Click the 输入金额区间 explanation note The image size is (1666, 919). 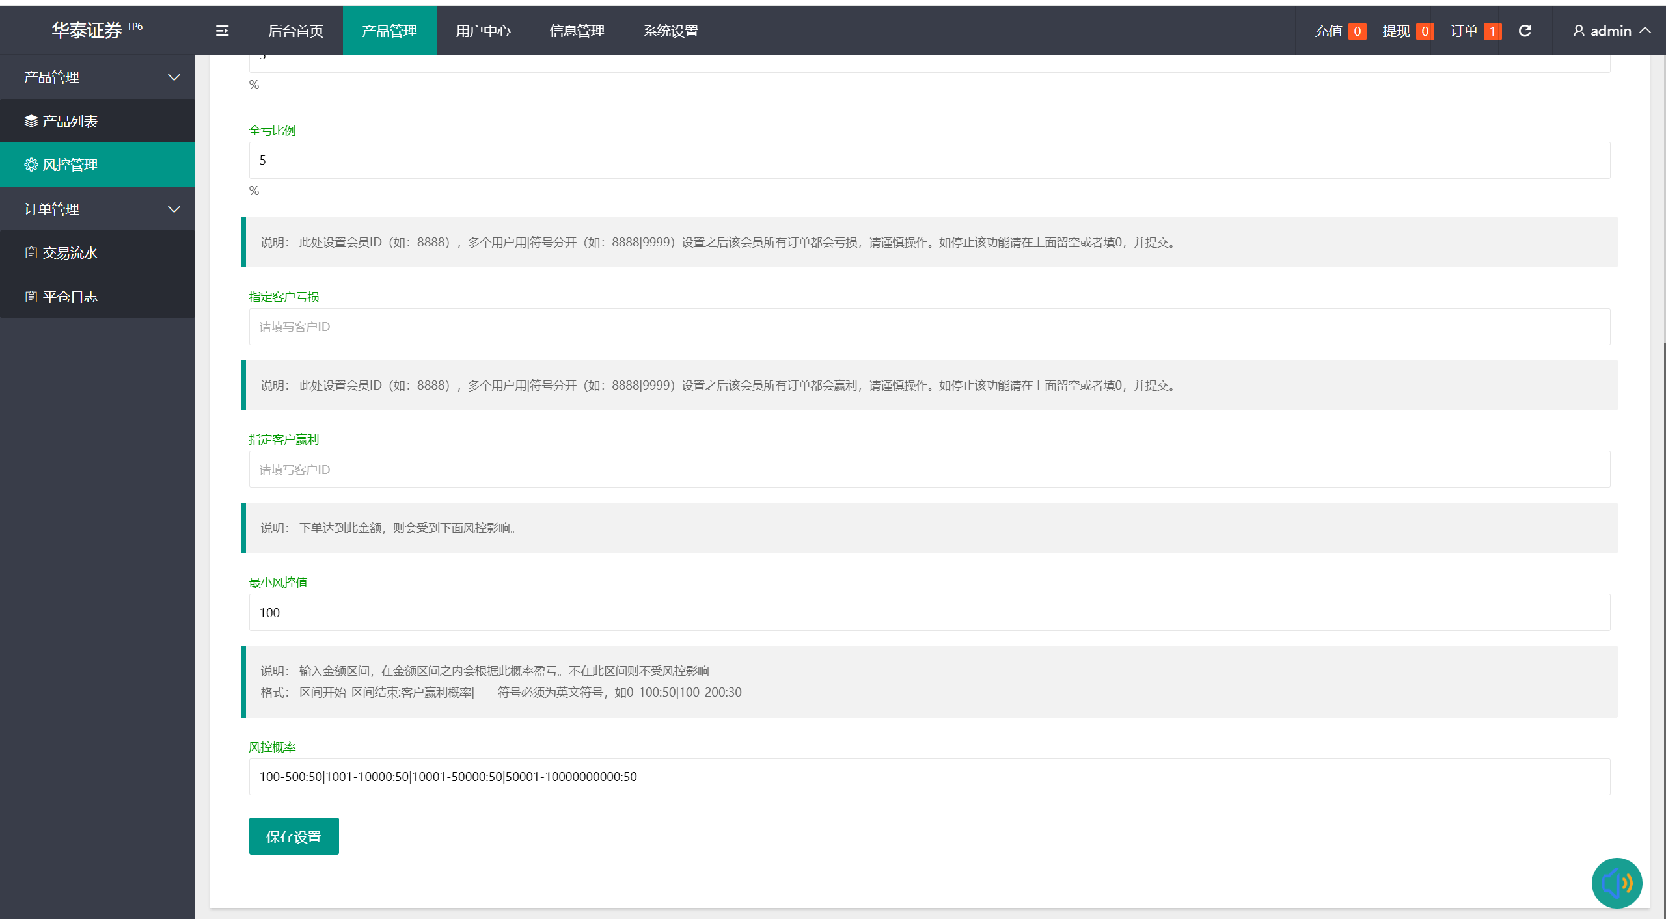929,682
